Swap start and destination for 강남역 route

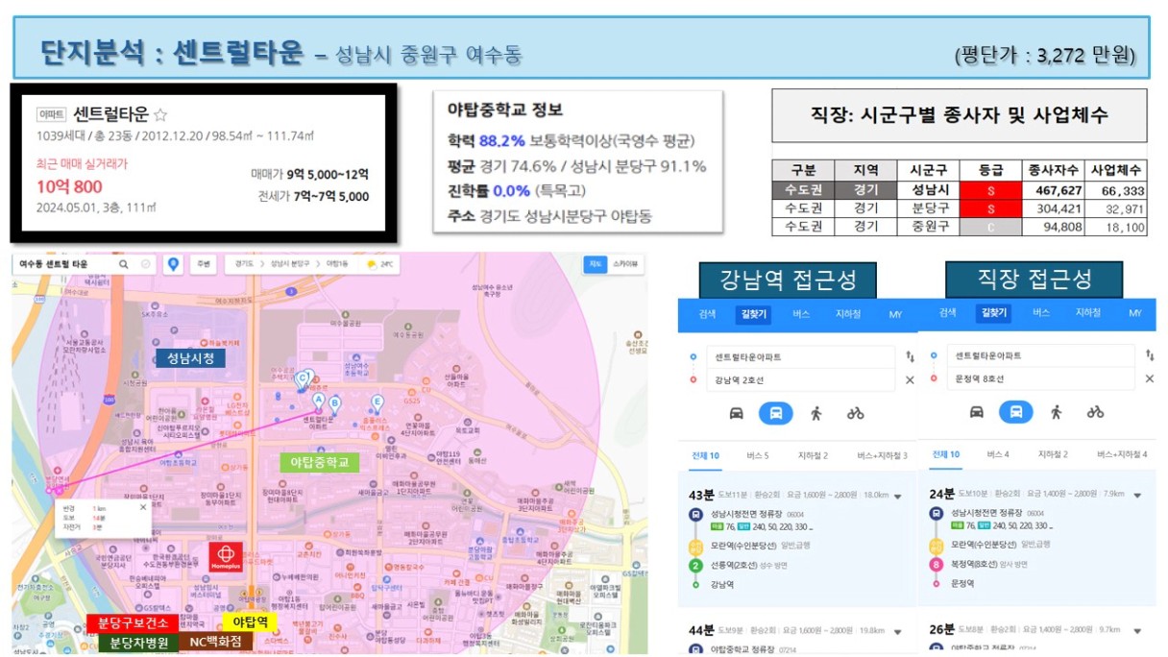pyautogui.click(x=910, y=356)
